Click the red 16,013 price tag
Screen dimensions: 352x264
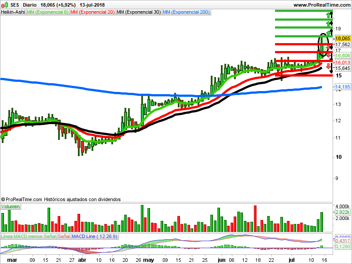click(342, 63)
